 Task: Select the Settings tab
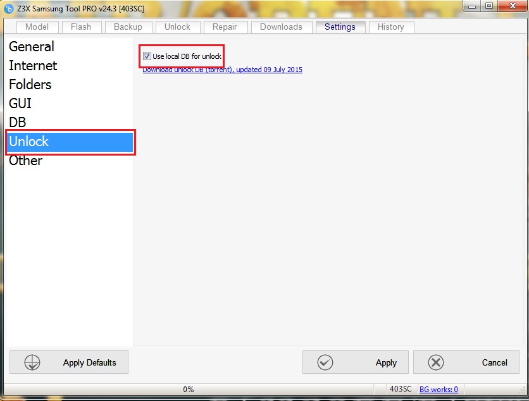340,27
